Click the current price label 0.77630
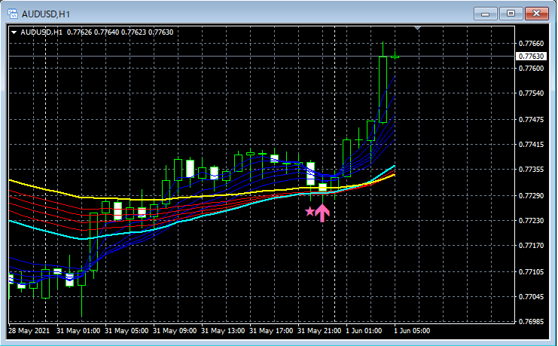558x346 pixels. pos(531,57)
